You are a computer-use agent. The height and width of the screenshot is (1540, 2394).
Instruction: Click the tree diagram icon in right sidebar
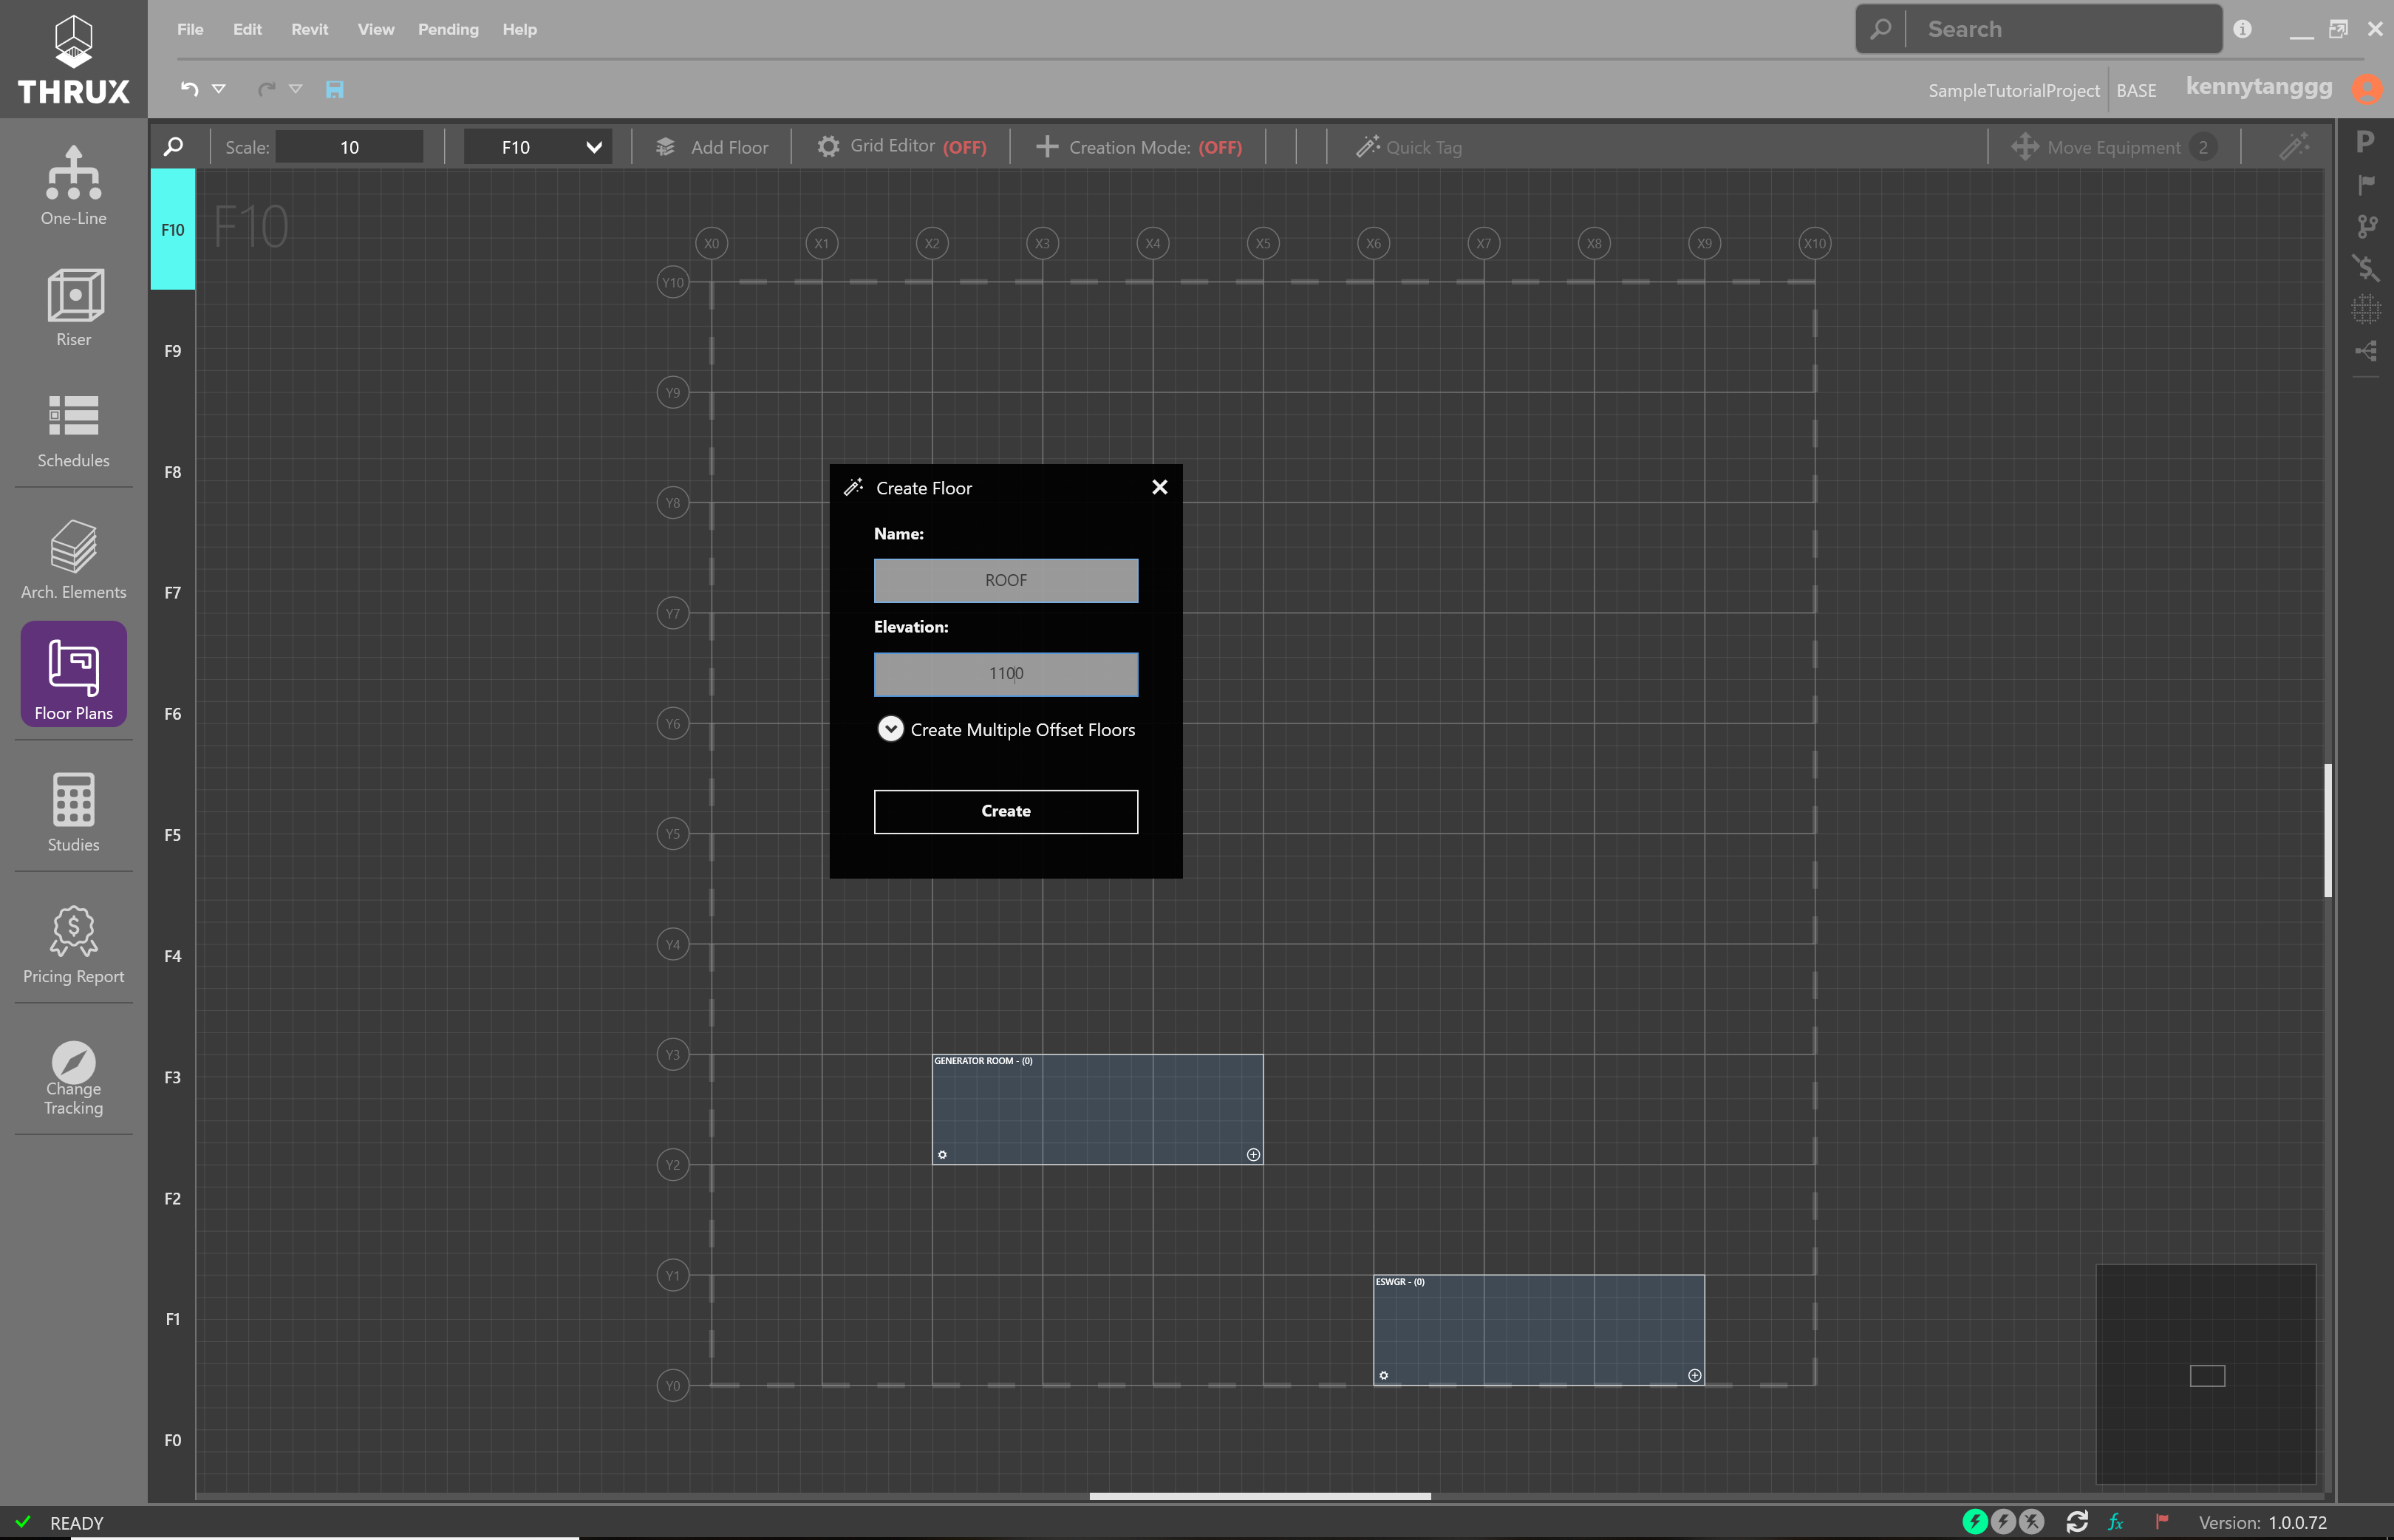(x=2365, y=351)
